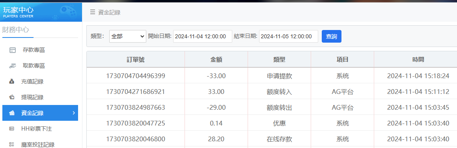Open the 類型 dropdown showing 全部

(x=128, y=36)
